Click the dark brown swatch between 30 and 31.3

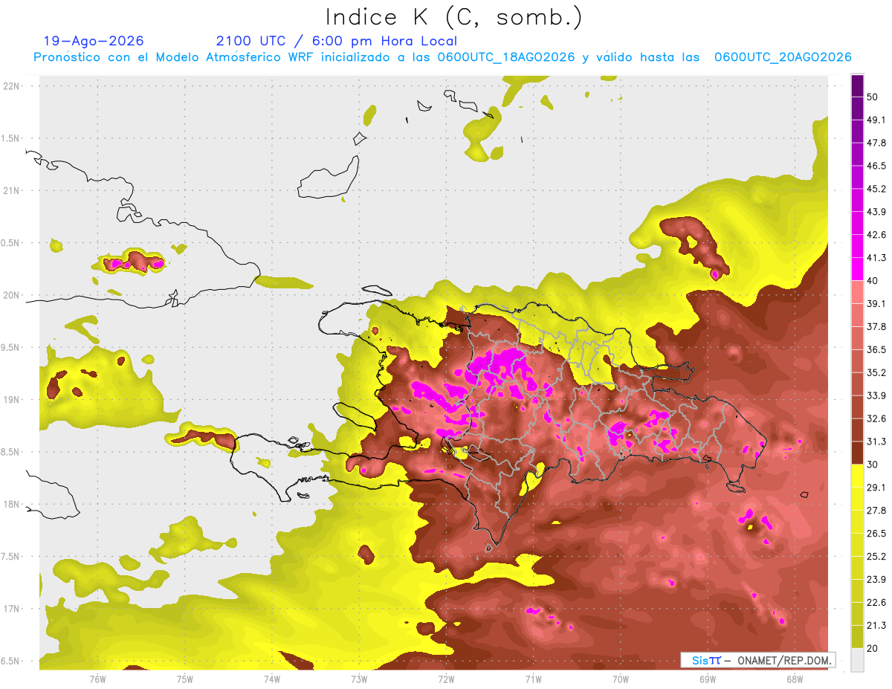[857, 453]
